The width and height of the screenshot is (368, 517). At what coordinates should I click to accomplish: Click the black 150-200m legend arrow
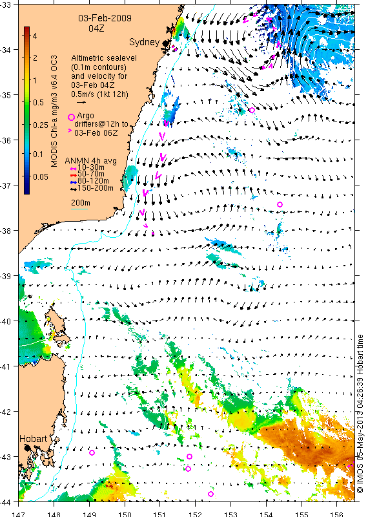[x=74, y=189]
